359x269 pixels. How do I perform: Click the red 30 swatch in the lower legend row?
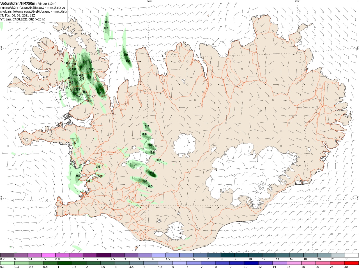pos(352,263)
